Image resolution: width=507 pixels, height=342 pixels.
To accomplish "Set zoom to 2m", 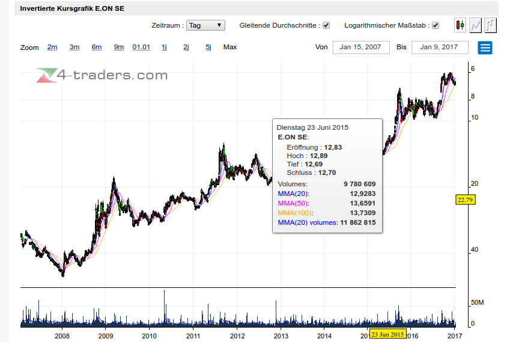I will click(52, 47).
